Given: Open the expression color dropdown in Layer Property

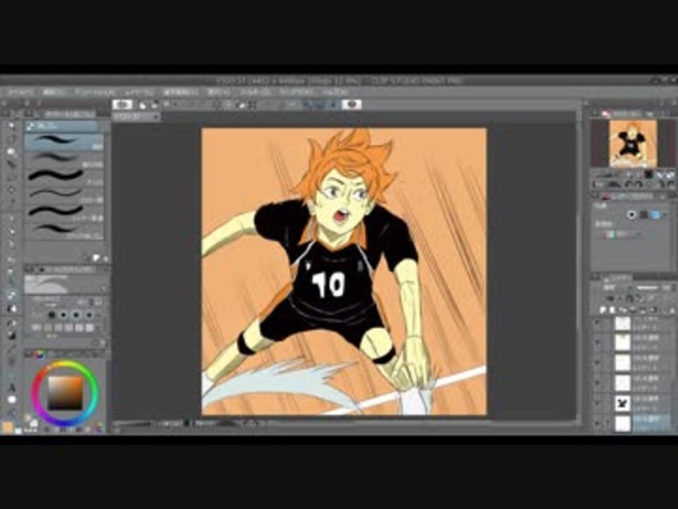Looking at the screenshot, I should (619, 234).
